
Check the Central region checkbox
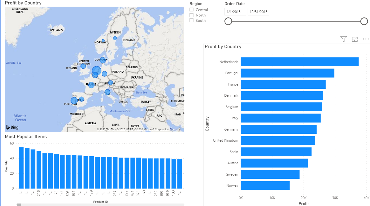(x=192, y=10)
